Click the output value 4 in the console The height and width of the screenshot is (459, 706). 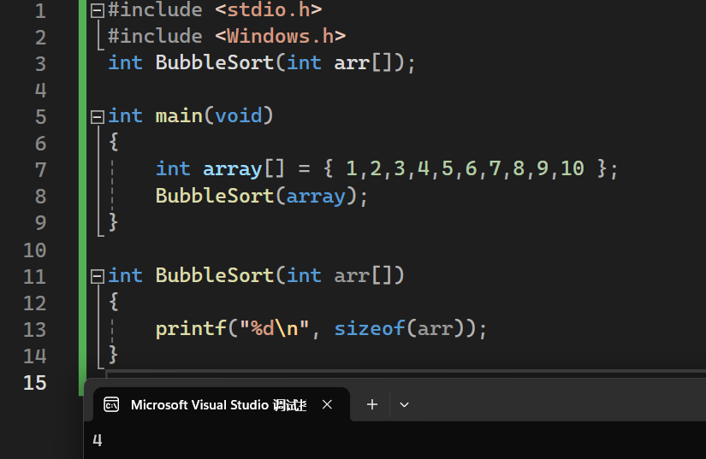(x=98, y=441)
